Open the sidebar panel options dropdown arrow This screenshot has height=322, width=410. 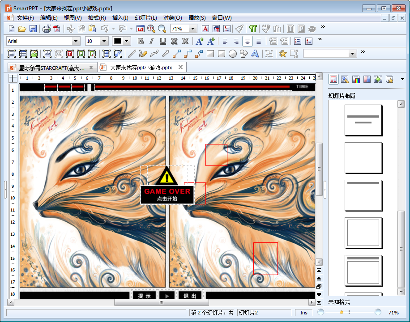403,79
